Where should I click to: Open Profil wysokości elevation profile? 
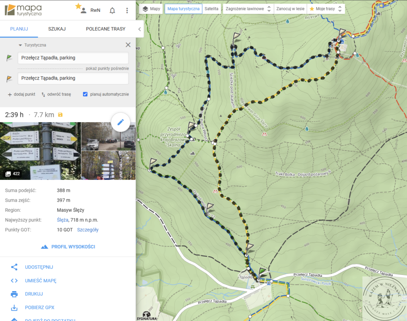click(68, 247)
